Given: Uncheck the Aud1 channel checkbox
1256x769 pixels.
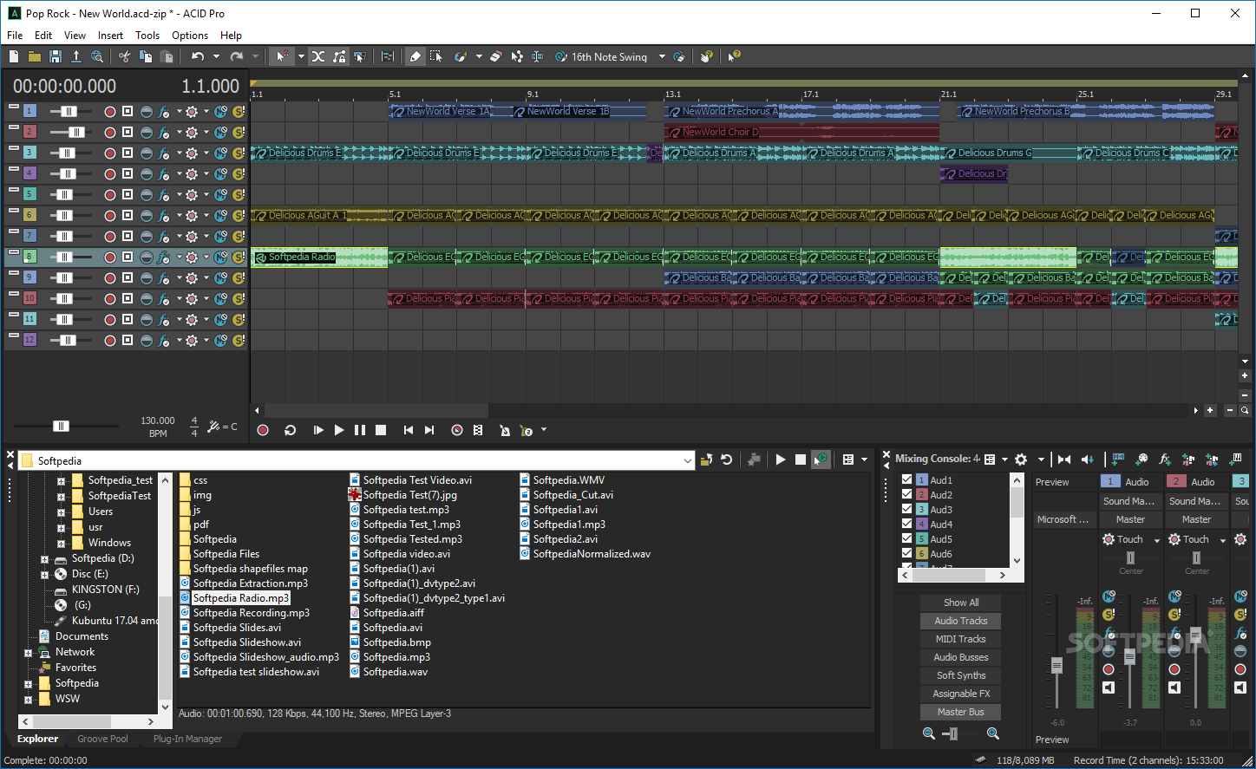Looking at the screenshot, I should (x=907, y=479).
